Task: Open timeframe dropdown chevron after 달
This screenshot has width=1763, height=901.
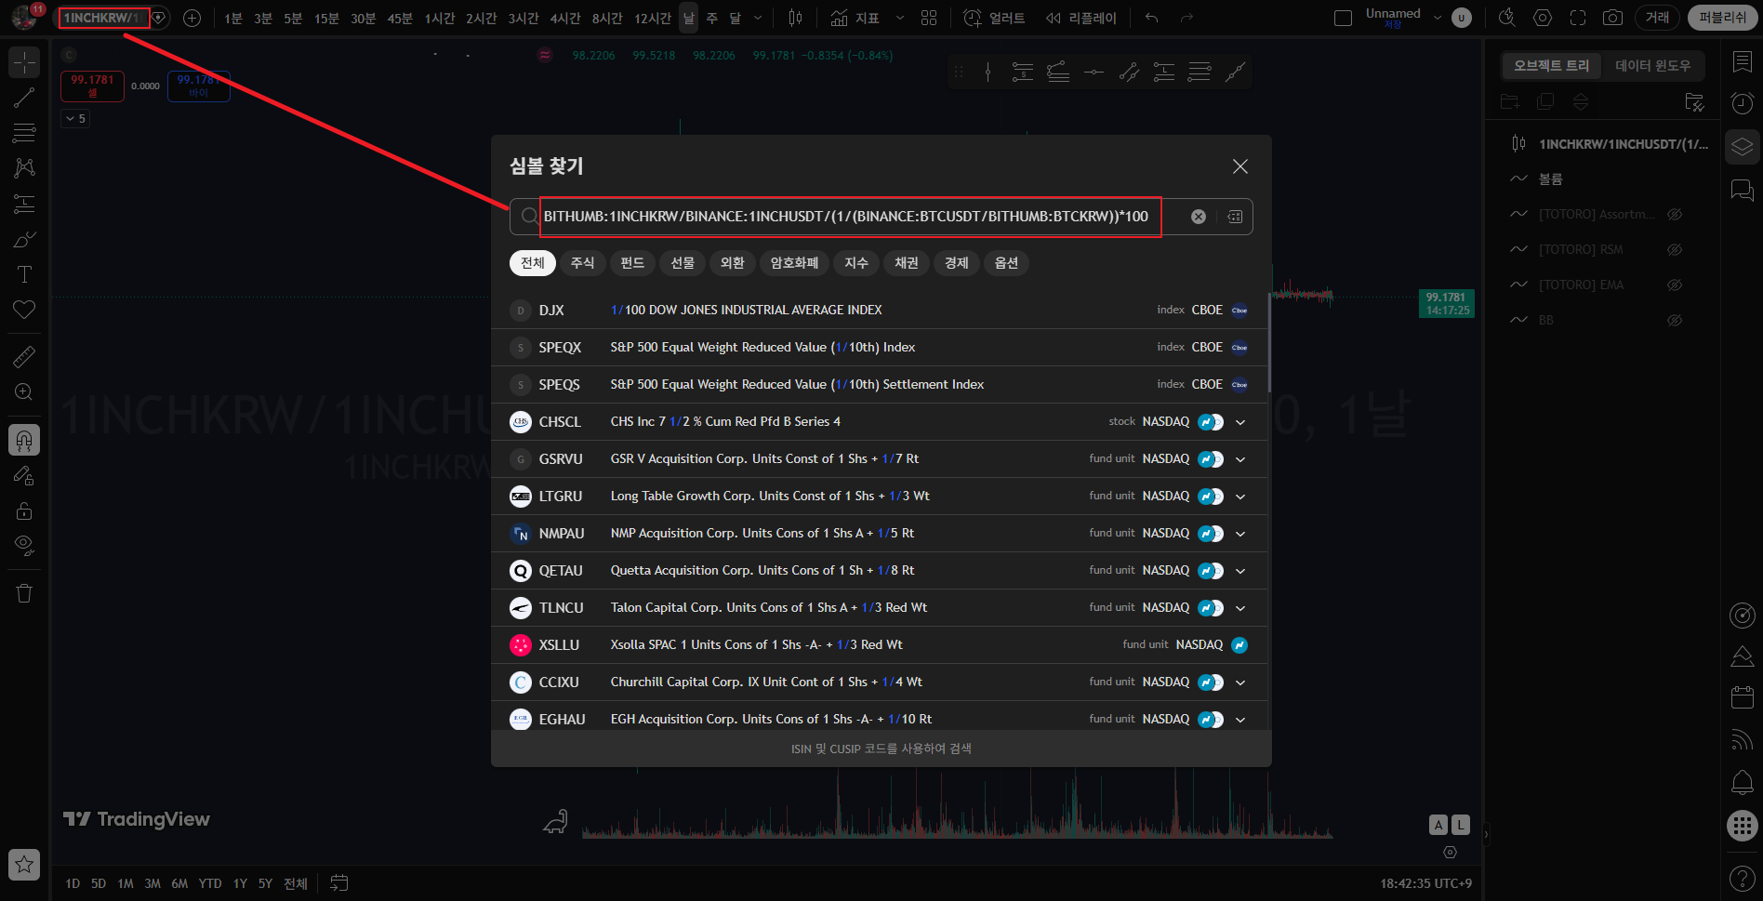Action: point(758,18)
